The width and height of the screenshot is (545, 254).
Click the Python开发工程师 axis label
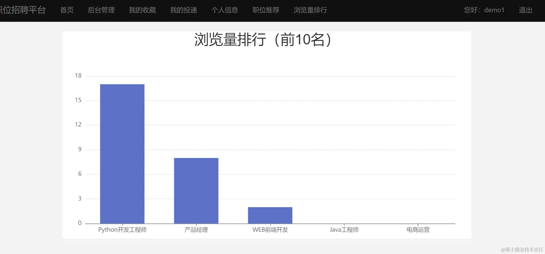(122, 230)
